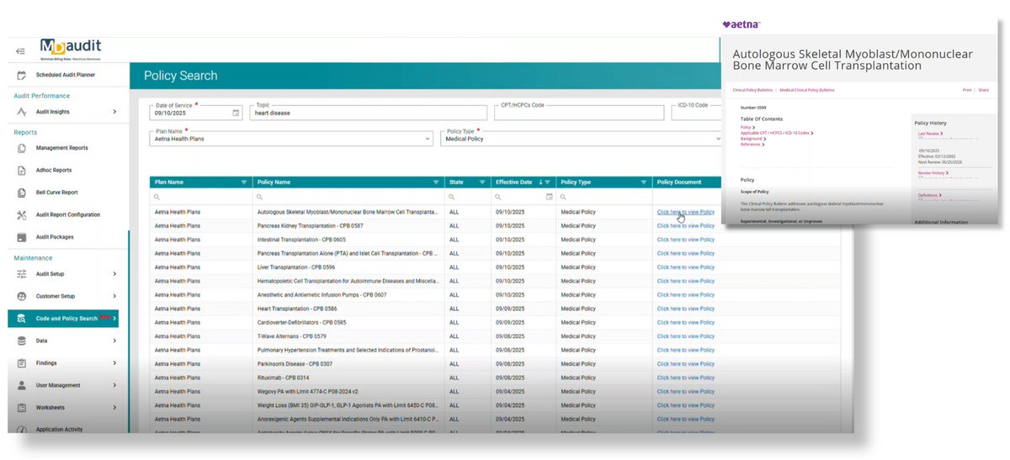1010x460 pixels.
Task: Click the Customer Setup person icon
Action: coord(21,296)
